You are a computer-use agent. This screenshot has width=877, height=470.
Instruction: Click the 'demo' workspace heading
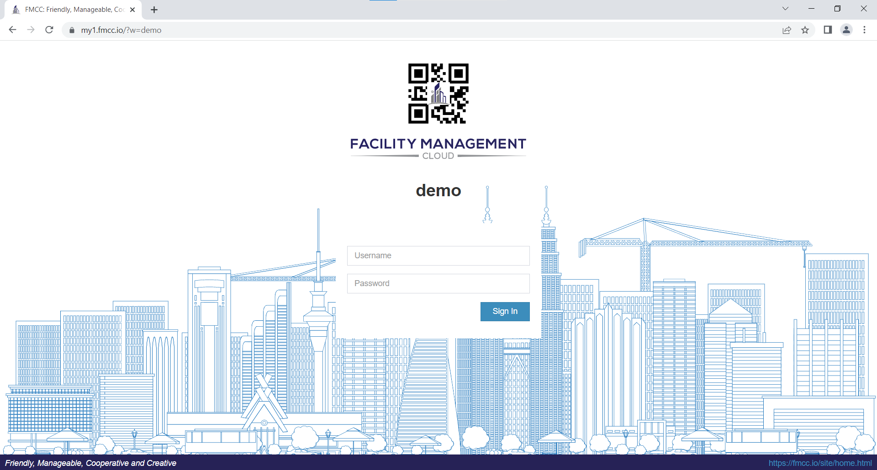438,190
